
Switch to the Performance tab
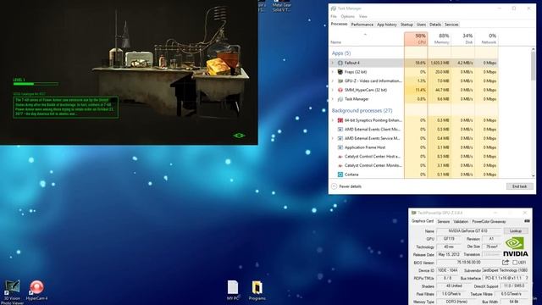362,25
